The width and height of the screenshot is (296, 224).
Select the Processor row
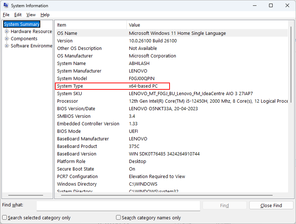(172, 101)
